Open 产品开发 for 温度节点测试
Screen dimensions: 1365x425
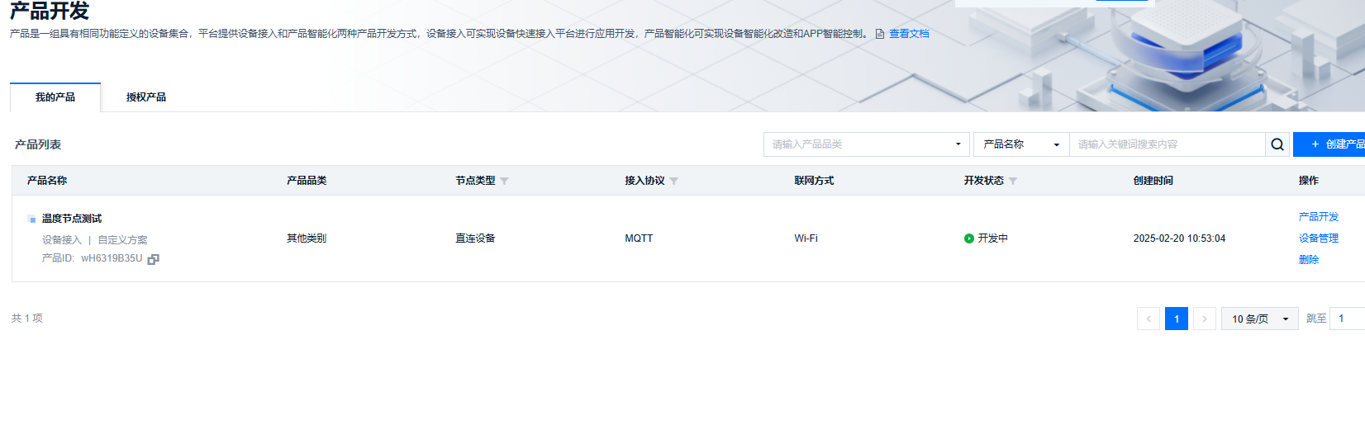(1318, 217)
